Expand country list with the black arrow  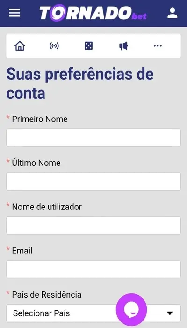[170, 313]
